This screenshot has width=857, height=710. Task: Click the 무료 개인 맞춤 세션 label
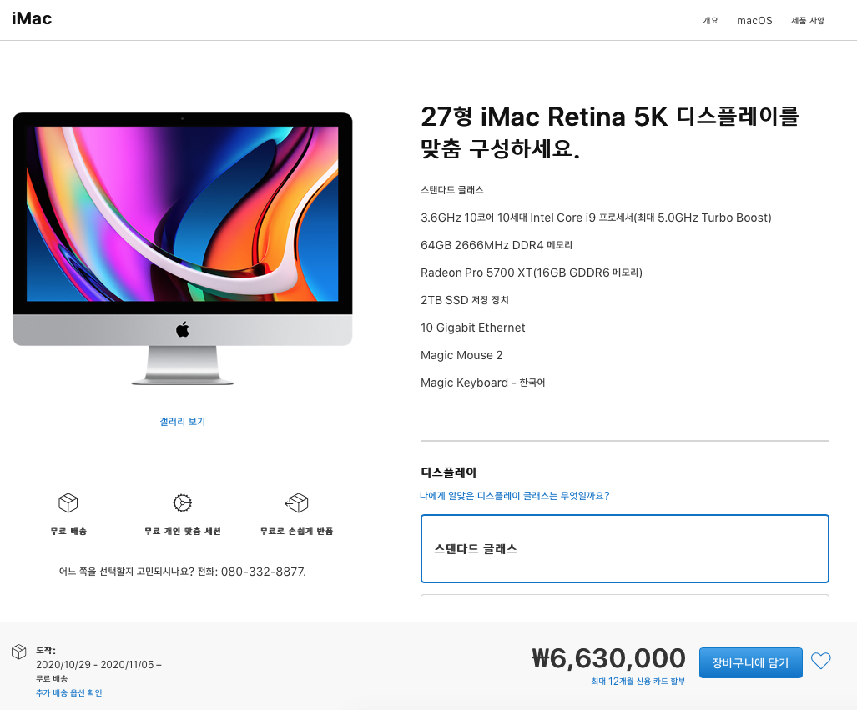183,531
